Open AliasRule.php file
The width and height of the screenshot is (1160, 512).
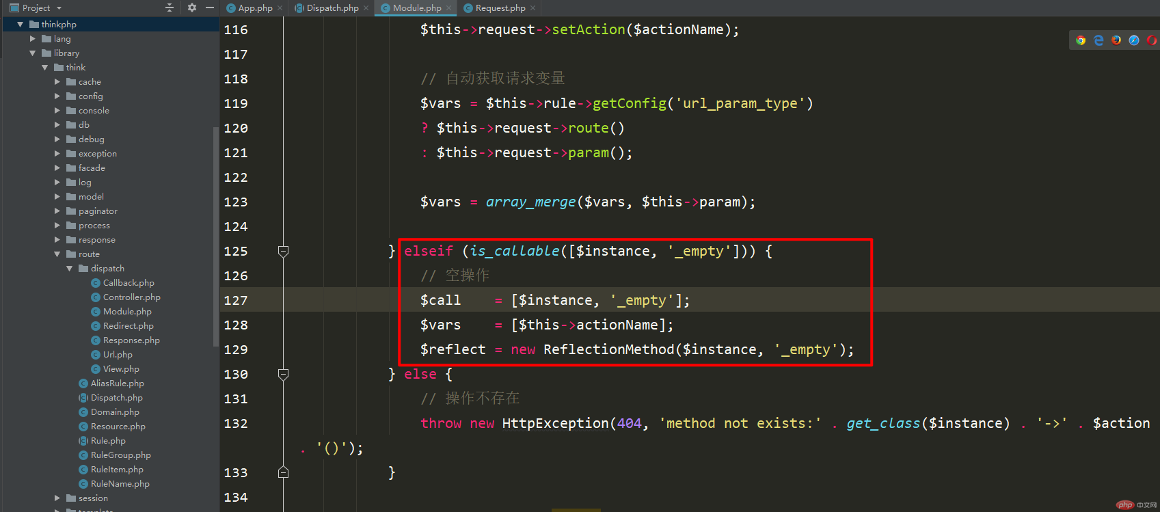click(x=118, y=383)
